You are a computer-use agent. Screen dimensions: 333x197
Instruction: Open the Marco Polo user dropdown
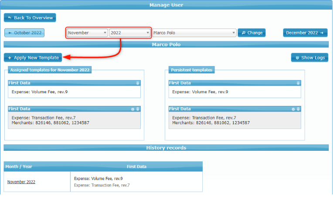(x=194, y=33)
